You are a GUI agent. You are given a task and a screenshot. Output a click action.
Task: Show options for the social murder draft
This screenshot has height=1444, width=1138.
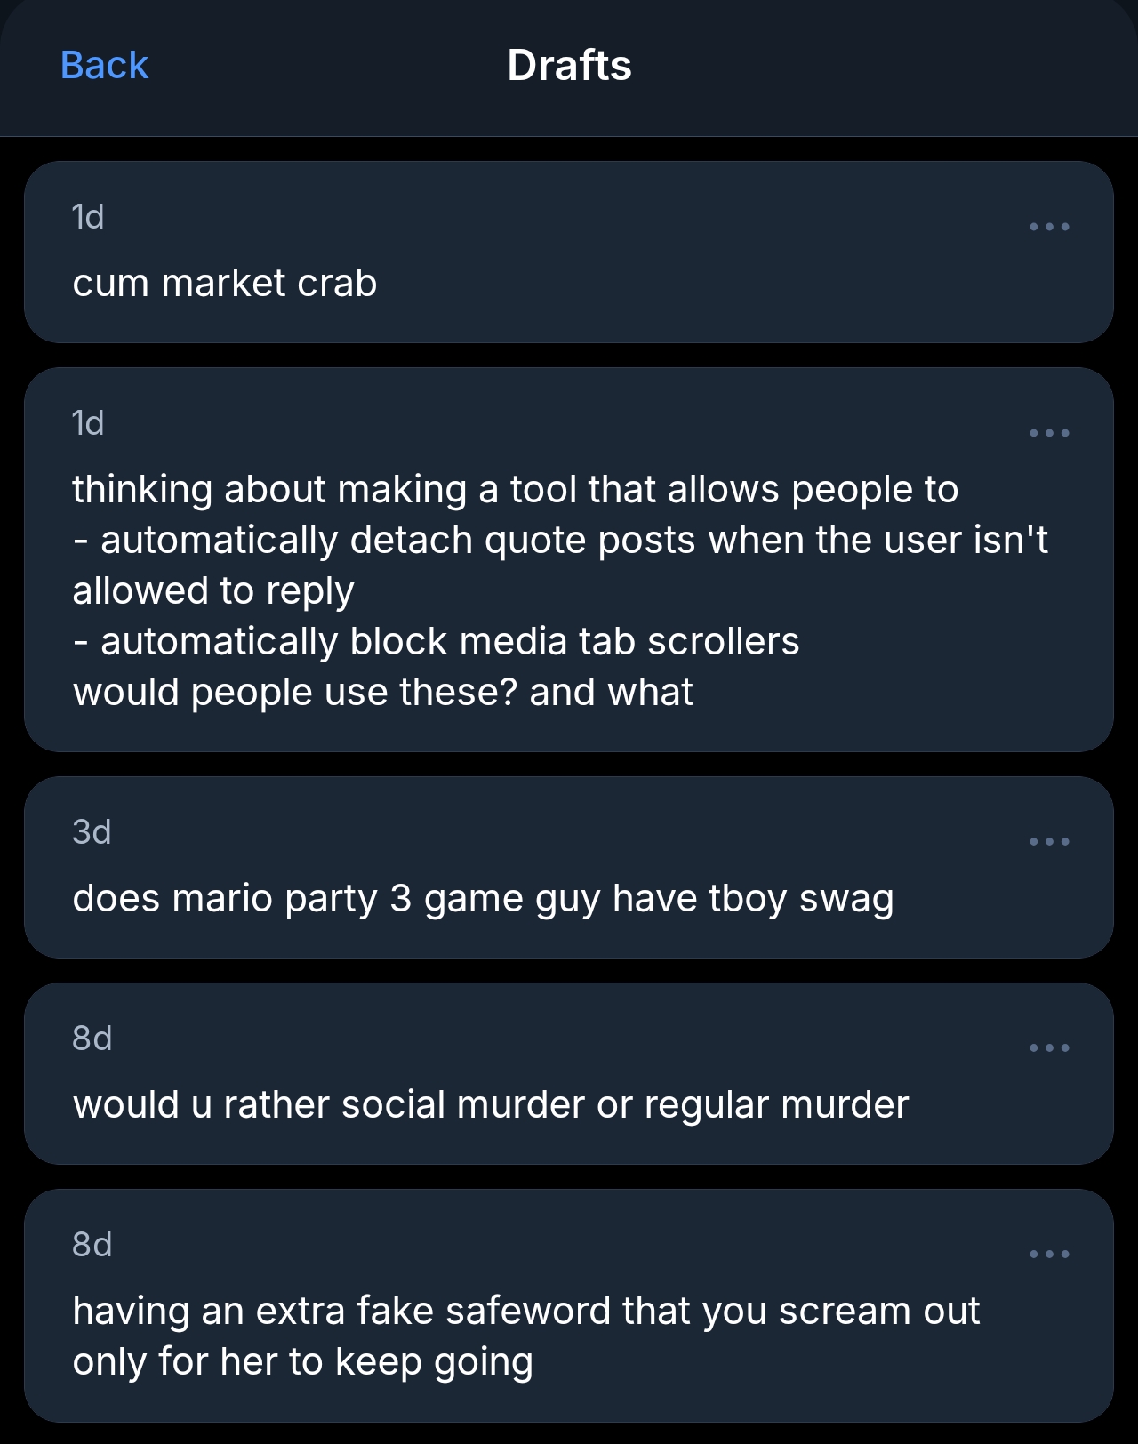point(1049,1047)
